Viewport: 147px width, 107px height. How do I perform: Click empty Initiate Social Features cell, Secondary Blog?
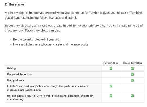(133, 88)
